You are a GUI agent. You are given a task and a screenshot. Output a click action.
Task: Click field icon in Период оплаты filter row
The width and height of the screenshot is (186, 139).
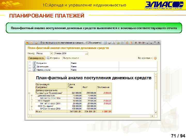pyautogui.click(x=34, y=70)
